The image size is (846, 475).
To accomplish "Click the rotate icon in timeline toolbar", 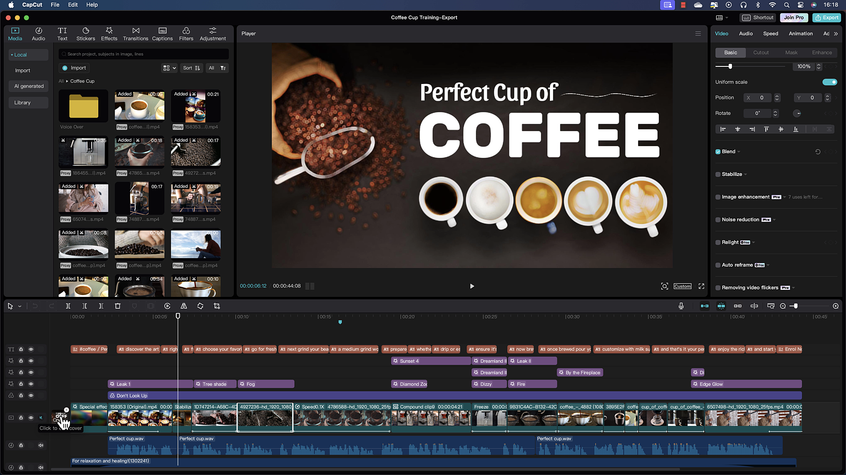I will click(200, 306).
